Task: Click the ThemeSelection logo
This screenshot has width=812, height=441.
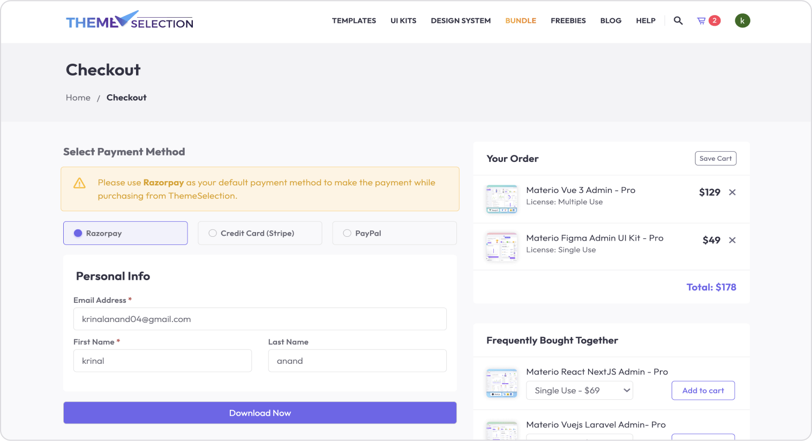Action: click(x=129, y=21)
